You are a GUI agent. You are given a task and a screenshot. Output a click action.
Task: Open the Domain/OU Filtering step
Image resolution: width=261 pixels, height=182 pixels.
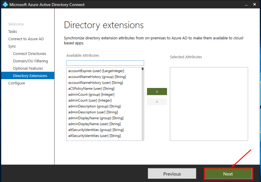click(x=31, y=61)
